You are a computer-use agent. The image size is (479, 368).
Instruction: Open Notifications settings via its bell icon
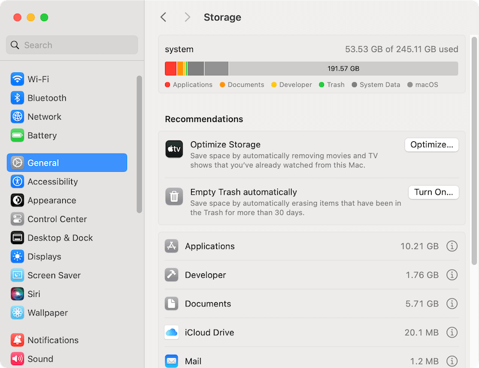click(16, 340)
